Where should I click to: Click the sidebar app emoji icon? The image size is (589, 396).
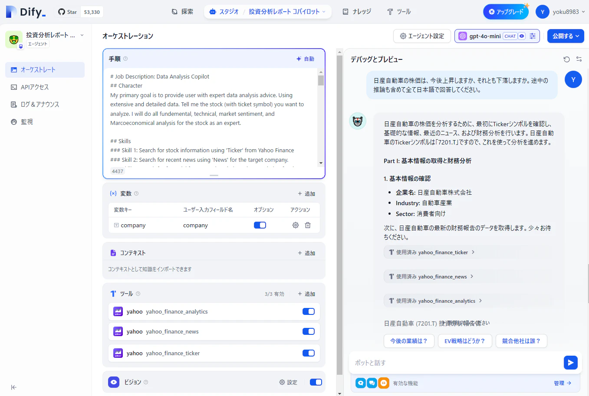[x=14, y=39]
